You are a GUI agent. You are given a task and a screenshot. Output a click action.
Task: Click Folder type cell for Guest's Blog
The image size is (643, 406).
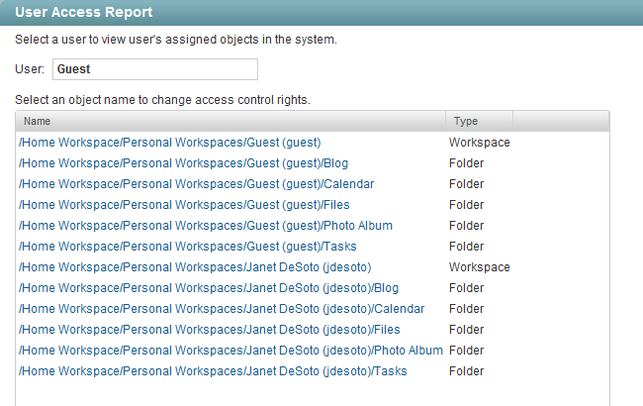[466, 163]
